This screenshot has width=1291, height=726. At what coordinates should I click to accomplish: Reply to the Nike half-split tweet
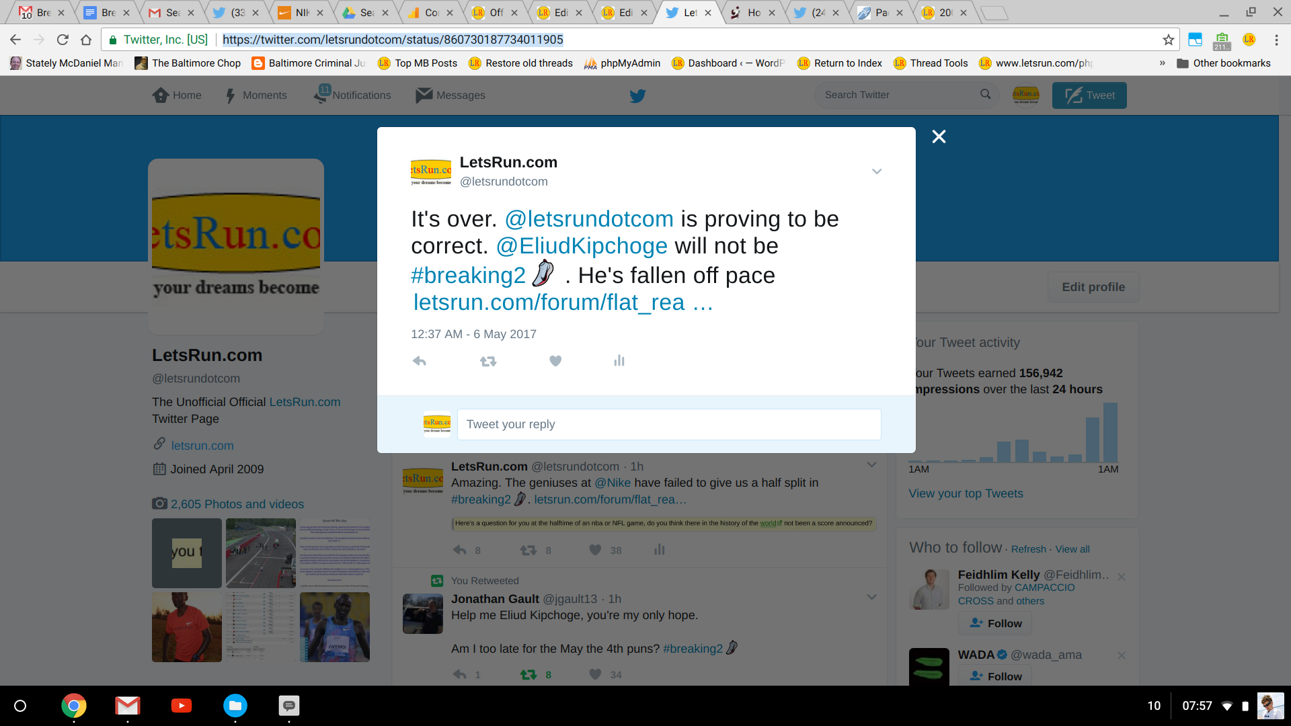pyautogui.click(x=460, y=550)
